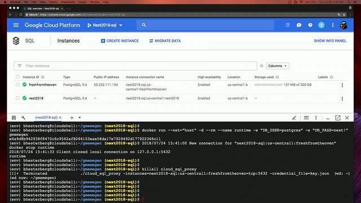
Task: Click the Public IP address header
Action: point(106,77)
